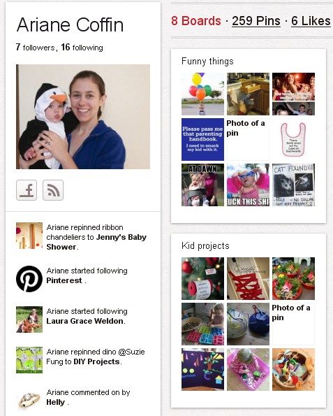Click the Pinterest logo in activity feed

tap(29, 279)
